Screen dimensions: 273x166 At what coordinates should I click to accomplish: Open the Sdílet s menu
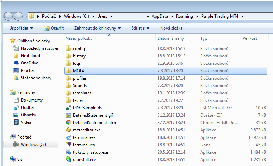(x=140, y=28)
